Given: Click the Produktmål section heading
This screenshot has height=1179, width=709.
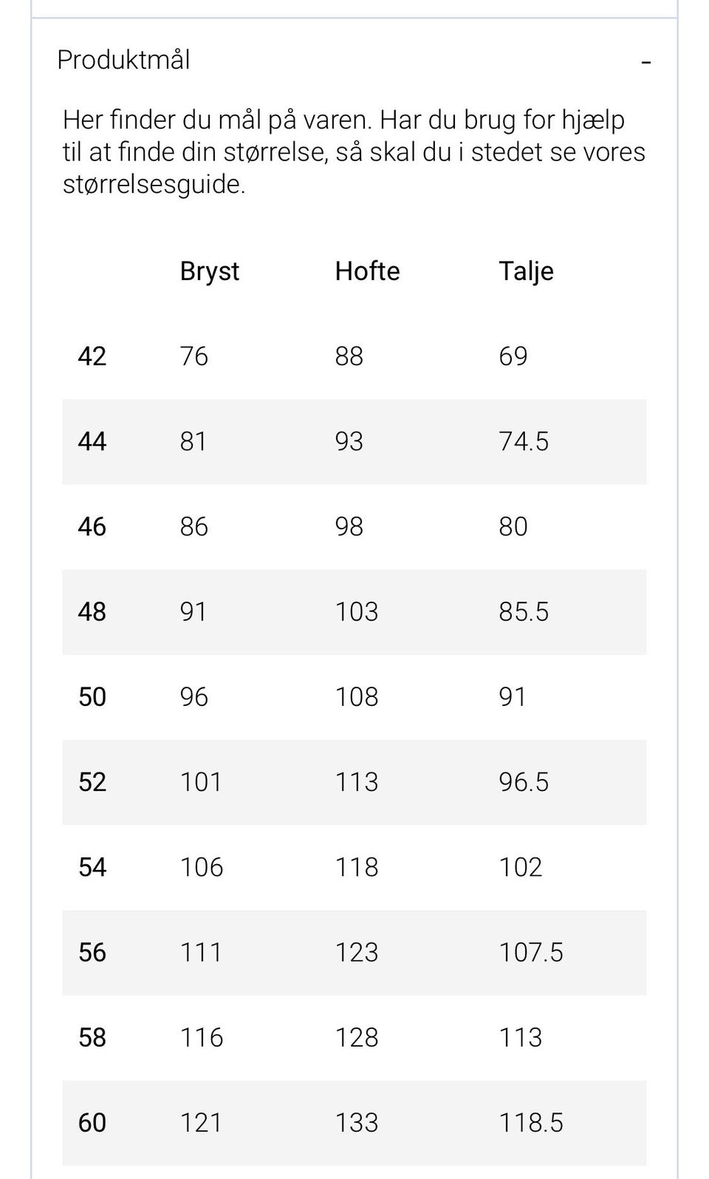Looking at the screenshot, I should pyautogui.click(x=123, y=60).
